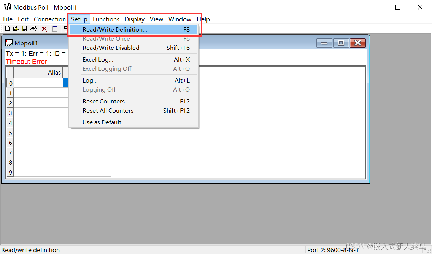Click the Open file folder icon

(16, 29)
